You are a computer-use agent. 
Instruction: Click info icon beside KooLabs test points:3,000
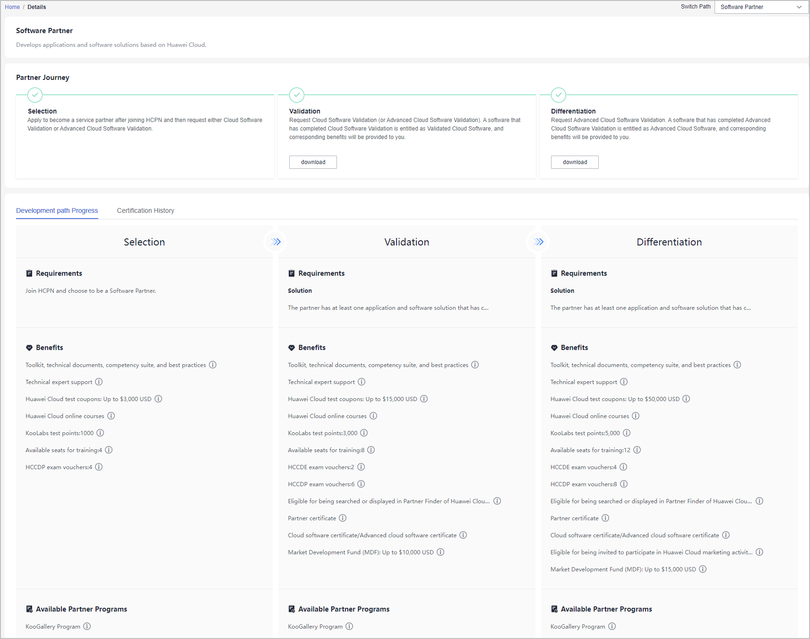point(364,433)
